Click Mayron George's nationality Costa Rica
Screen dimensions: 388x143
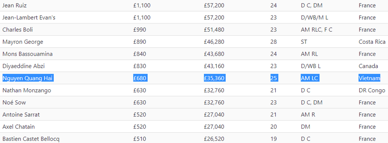tap(372, 42)
